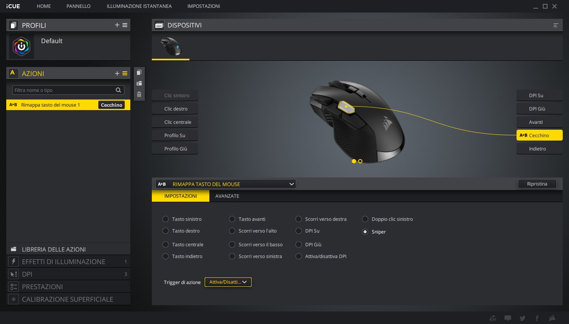Expand the Libreria delle Azioni section
This screenshot has height=324, width=569.
68,249
